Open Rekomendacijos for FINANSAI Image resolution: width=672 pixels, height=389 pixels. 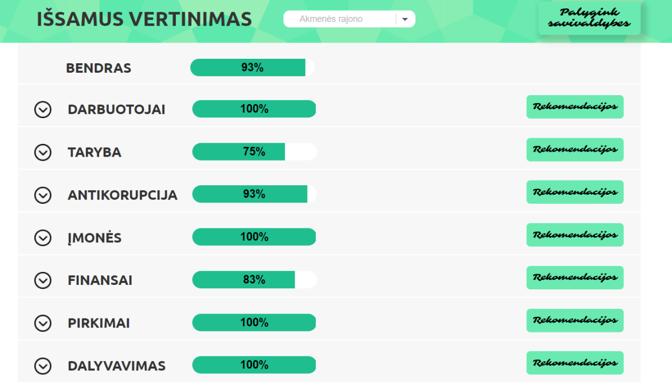575,278
